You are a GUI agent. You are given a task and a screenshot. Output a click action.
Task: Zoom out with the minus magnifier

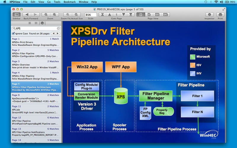click(x=46, y=15)
